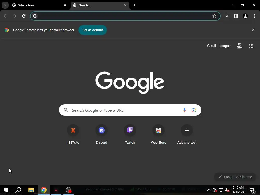Open the Discord shortcut

tap(102, 134)
